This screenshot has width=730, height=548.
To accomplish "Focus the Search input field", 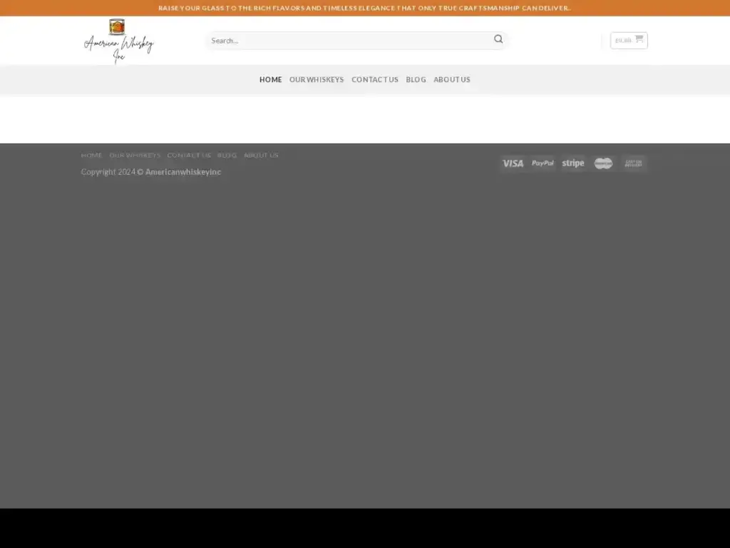I will click(x=349, y=41).
